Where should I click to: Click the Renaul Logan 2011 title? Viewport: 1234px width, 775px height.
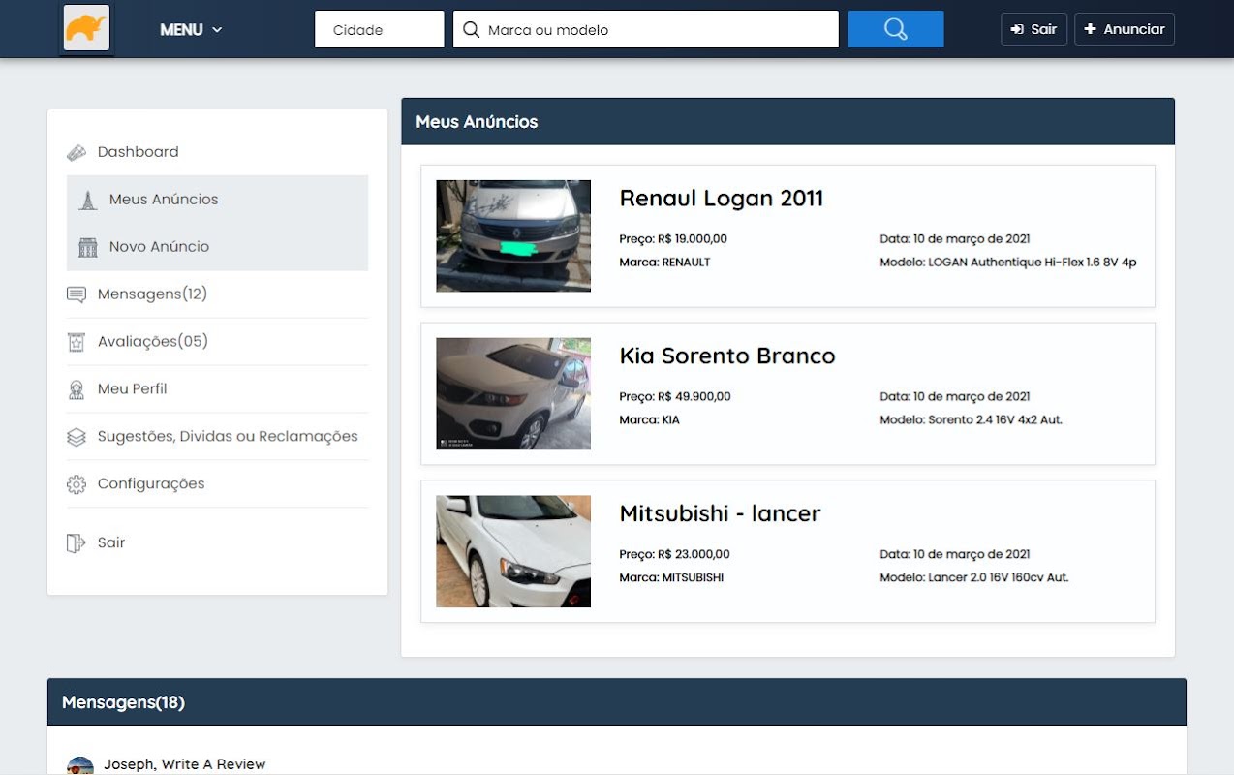722,199
